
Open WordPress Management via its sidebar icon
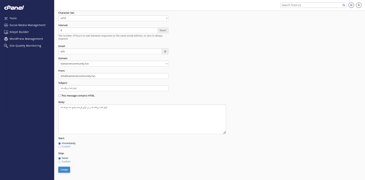click(6, 39)
